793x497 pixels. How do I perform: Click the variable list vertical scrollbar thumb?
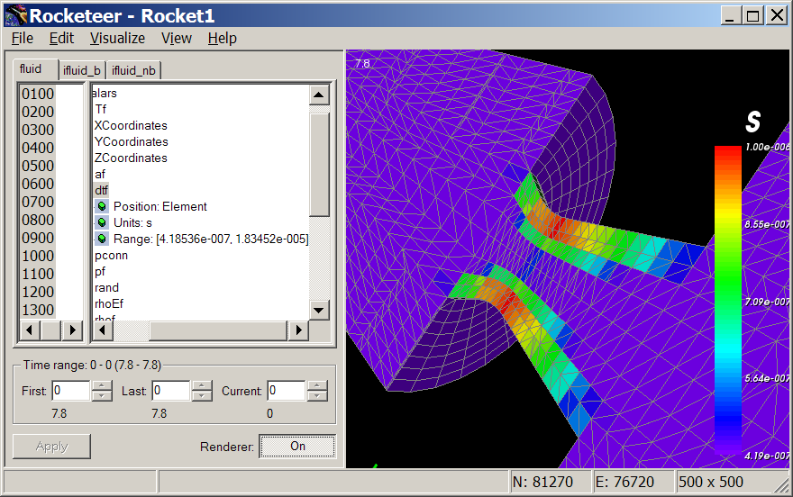pyautogui.click(x=319, y=165)
